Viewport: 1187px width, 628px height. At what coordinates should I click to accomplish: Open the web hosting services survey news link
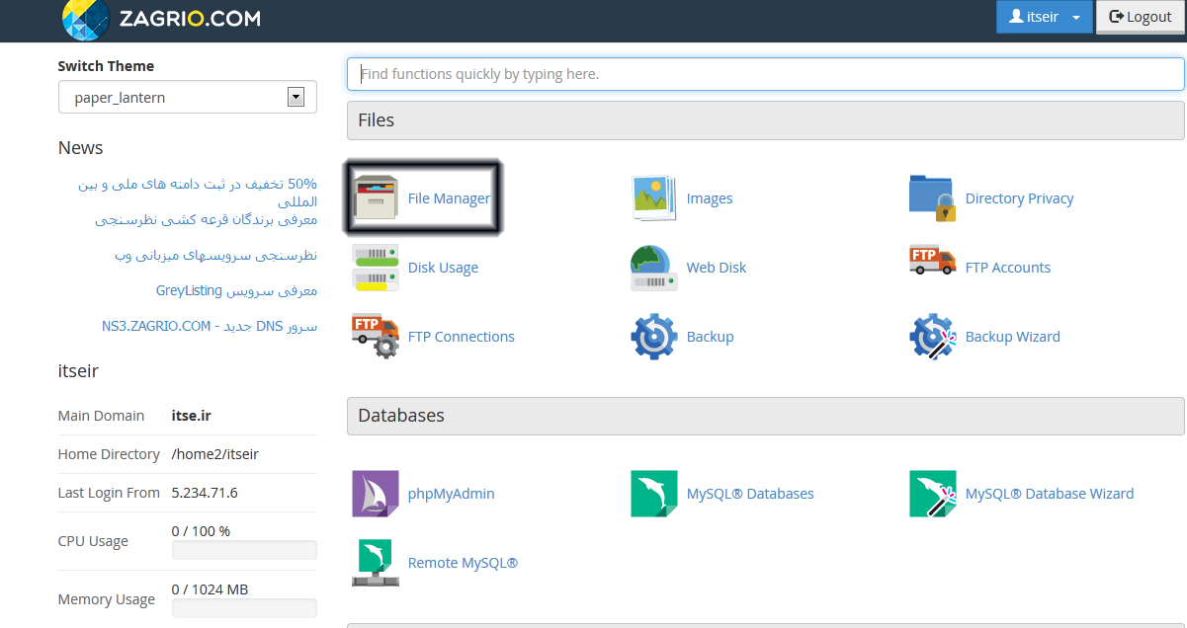click(x=215, y=255)
